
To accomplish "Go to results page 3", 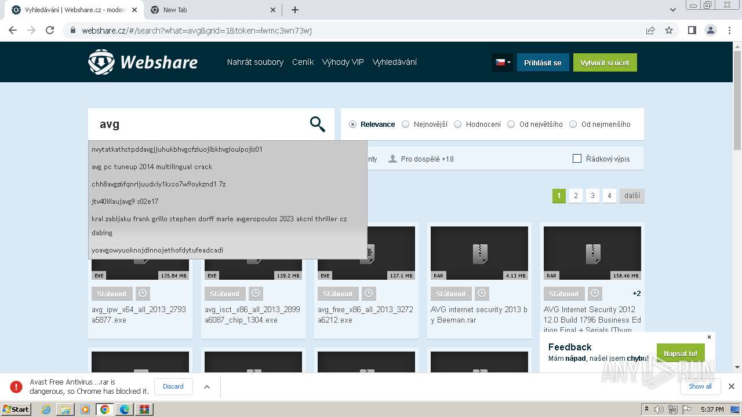I will coord(592,196).
